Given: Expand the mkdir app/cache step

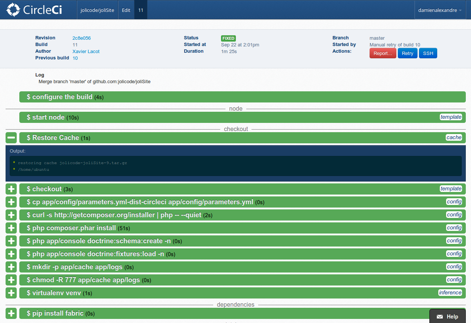Looking at the screenshot, I should tap(11, 267).
